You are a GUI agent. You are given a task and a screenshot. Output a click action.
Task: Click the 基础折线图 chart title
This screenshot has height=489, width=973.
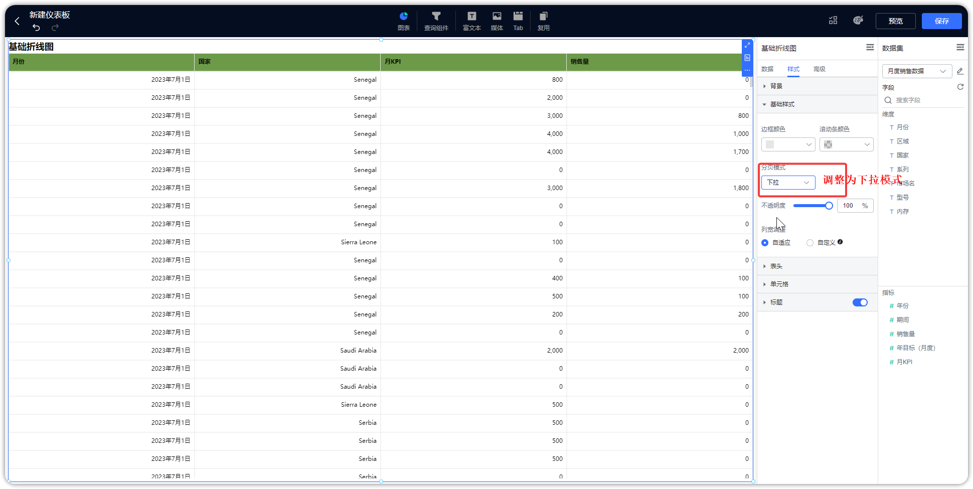point(31,47)
